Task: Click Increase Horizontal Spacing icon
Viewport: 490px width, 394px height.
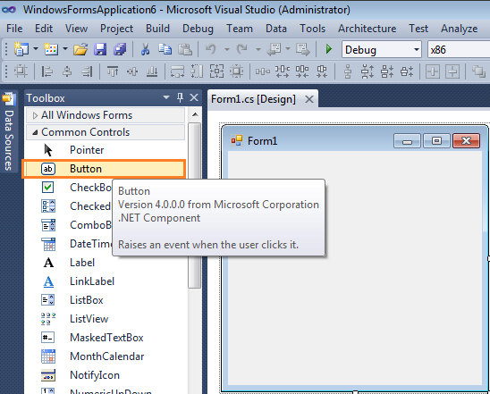Action: (x=283, y=71)
